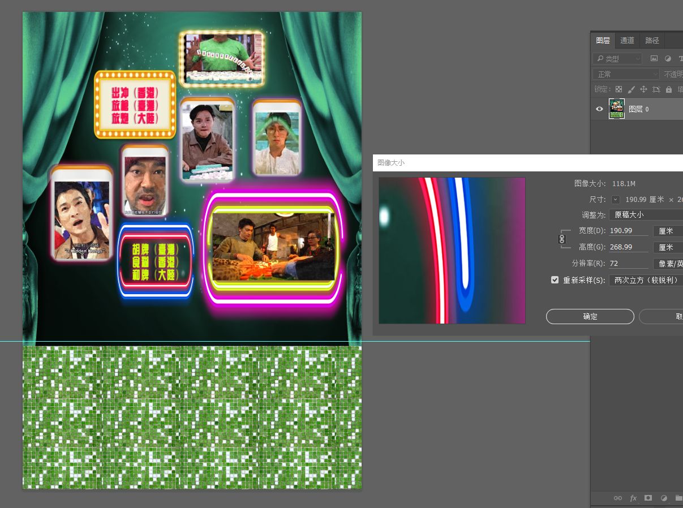Viewport: 683px width, 508px height.
Task: Open 调整为 原稿大小 dropdown
Action: 646,214
